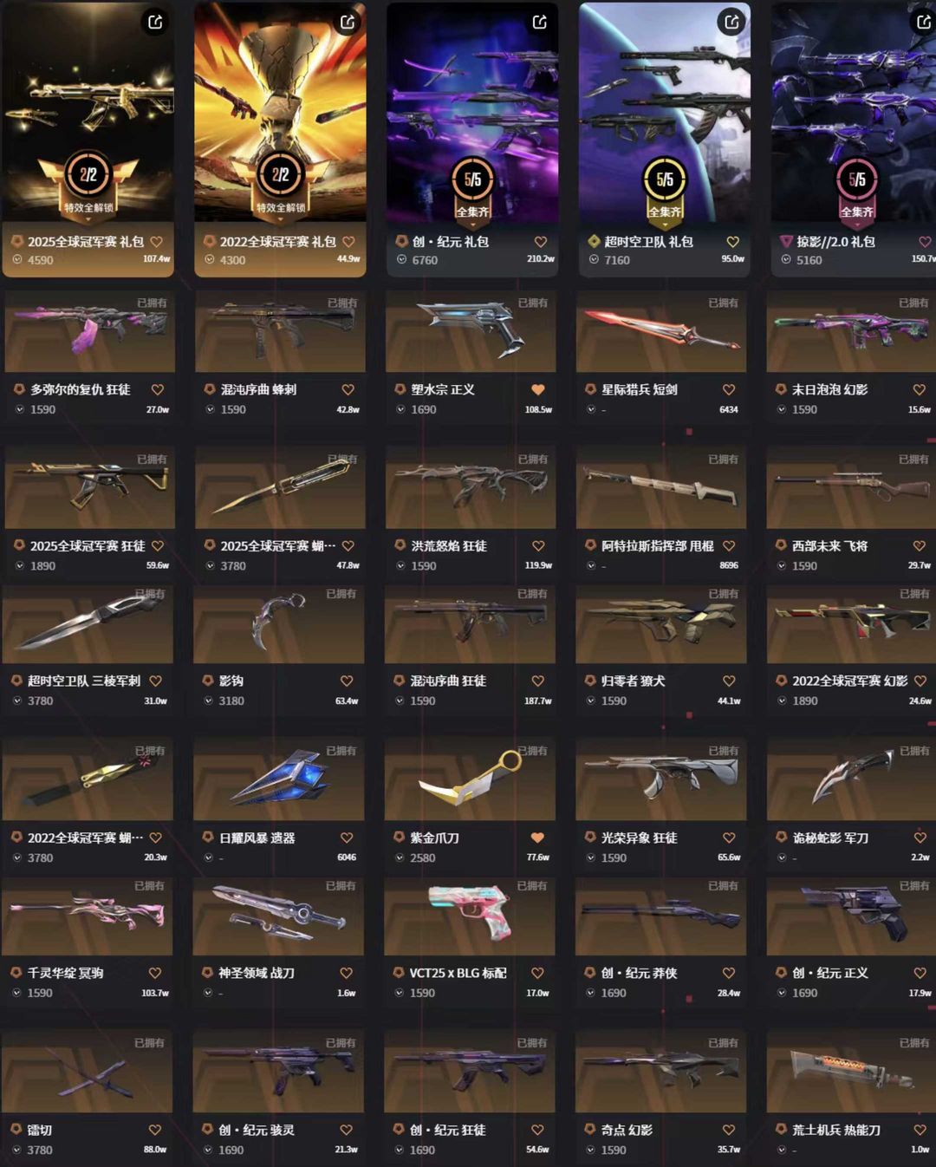The height and width of the screenshot is (1167, 936).
Task: Open share icon on 2025全球冠军赛 礼包 card
Action: click(x=155, y=22)
